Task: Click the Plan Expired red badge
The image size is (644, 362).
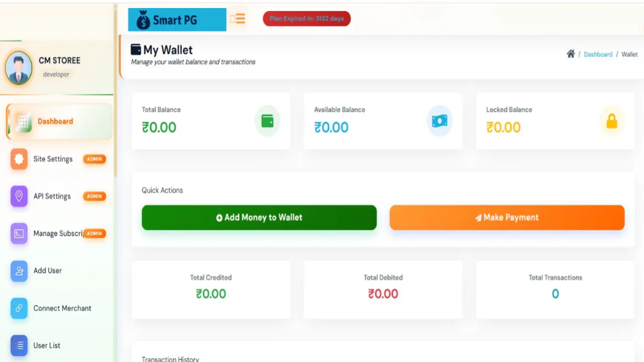Action: pyautogui.click(x=306, y=19)
